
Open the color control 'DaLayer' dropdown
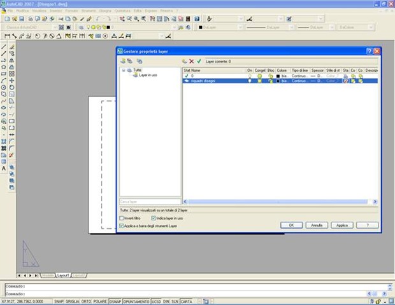[x=240, y=27]
